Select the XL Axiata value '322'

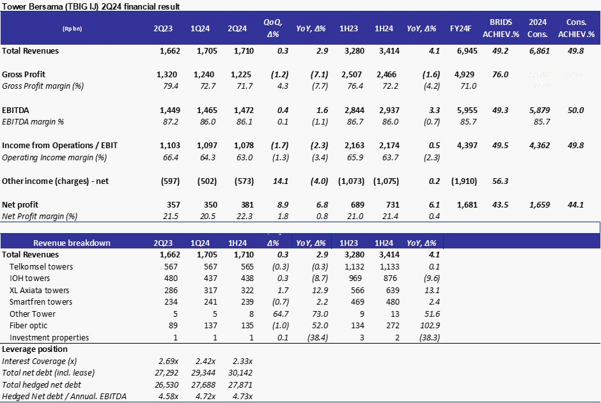[246, 291]
